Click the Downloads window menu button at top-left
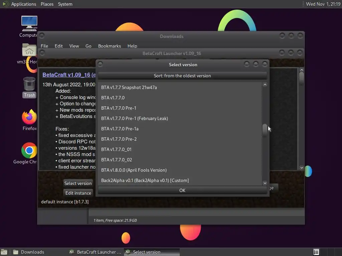 click(x=42, y=35)
